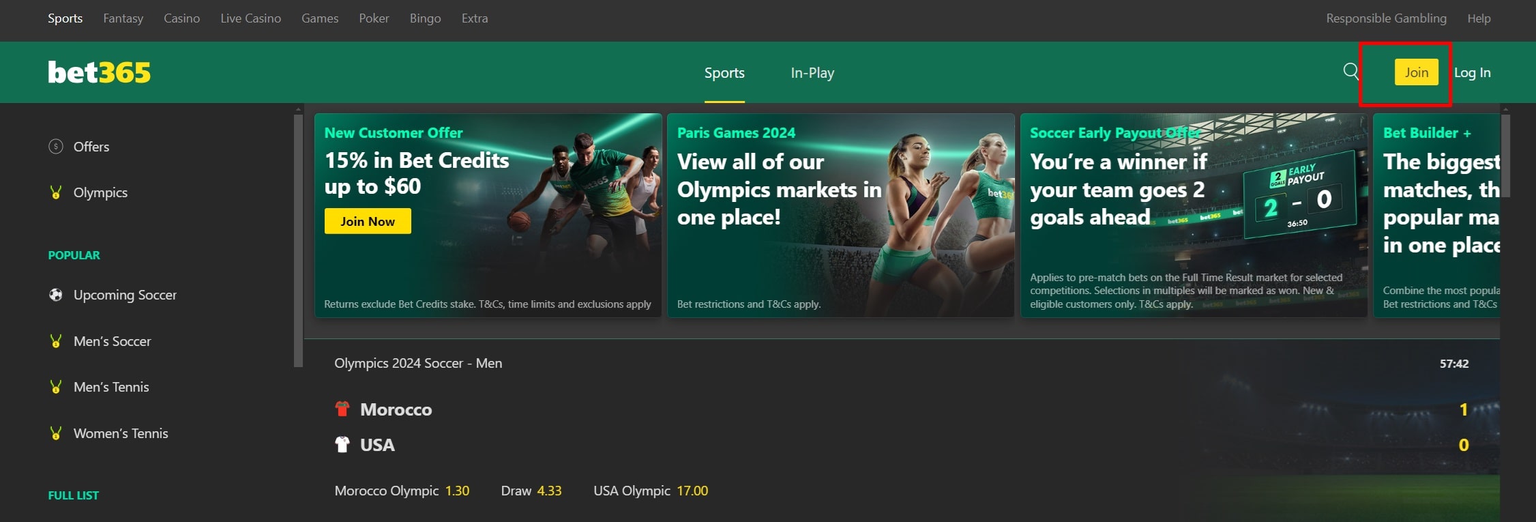The image size is (1536, 522).
Task: Click the Offers dollar icon
Action: click(x=56, y=147)
